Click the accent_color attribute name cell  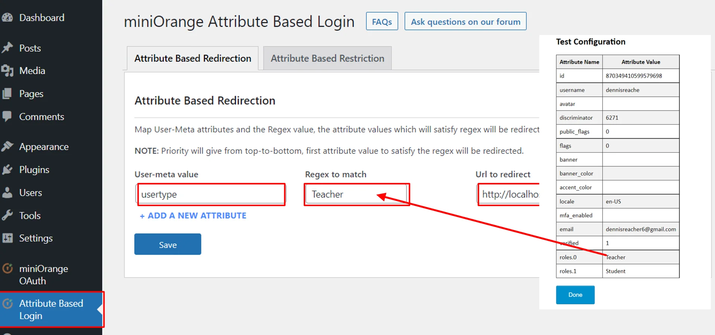tap(579, 187)
